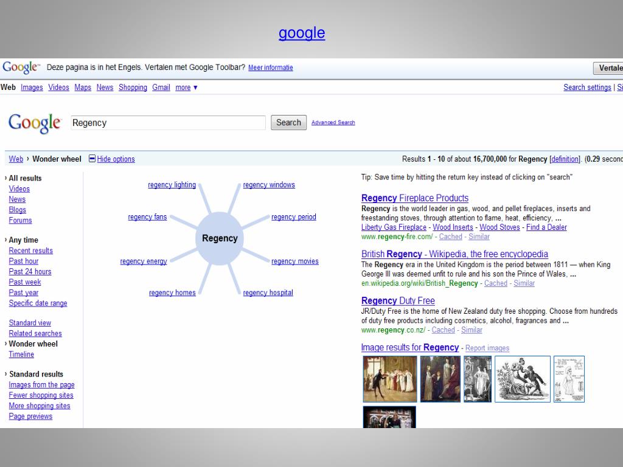Open Gmail from the top navigation
Image resolution: width=623 pixels, height=467 pixels.
pos(161,88)
